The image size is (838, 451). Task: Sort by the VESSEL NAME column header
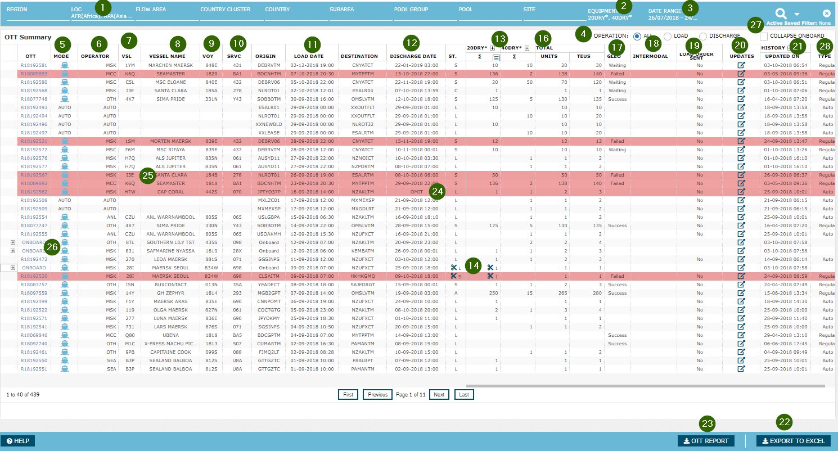point(167,56)
